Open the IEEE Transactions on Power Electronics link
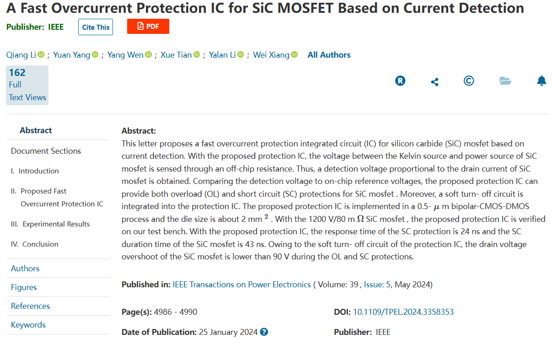553x339 pixels. coord(242,285)
